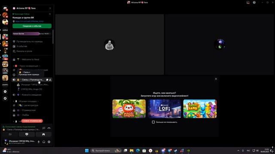The image size is (275, 154).
Task: Open File Explorer from taskbar
Action: (x=131, y=151)
